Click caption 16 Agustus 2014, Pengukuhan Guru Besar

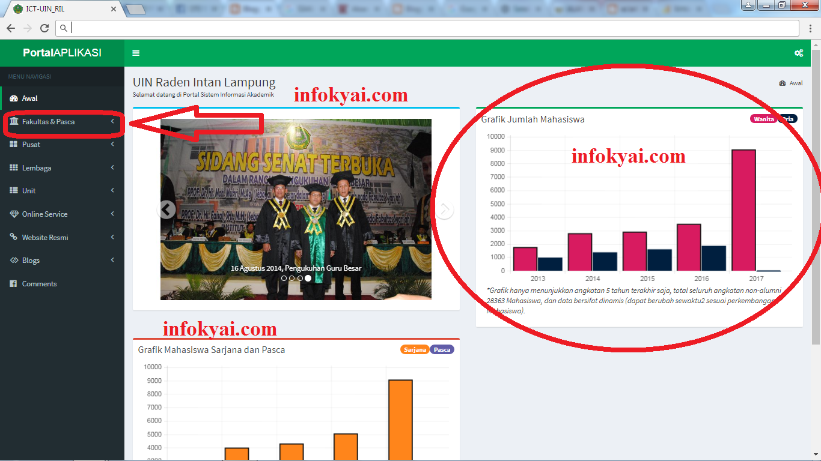pos(296,268)
